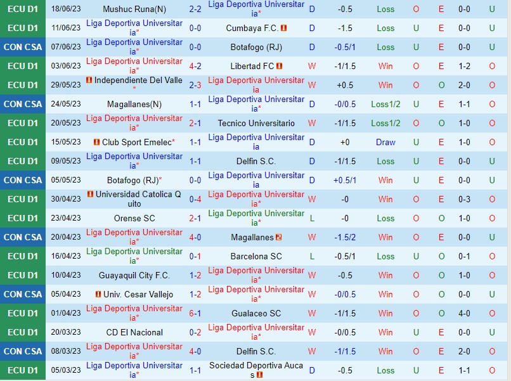Screen dimensions: 511x381
Task: Click the date 16/04/23
Action: click(x=66, y=257)
